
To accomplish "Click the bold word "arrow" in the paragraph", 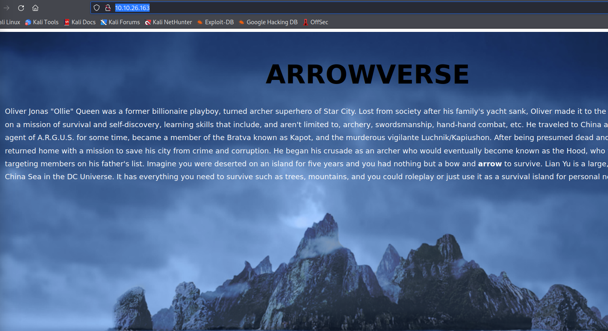I will tap(490, 164).
